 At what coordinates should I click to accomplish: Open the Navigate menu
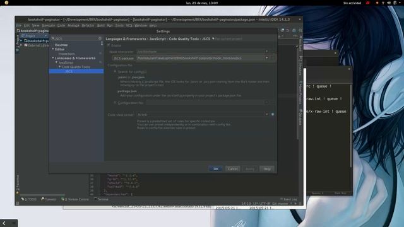(49, 25)
